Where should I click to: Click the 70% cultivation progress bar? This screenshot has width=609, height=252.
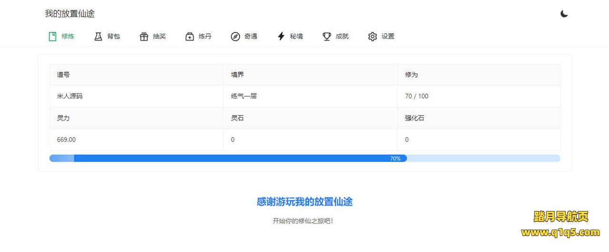pos(304,158)
